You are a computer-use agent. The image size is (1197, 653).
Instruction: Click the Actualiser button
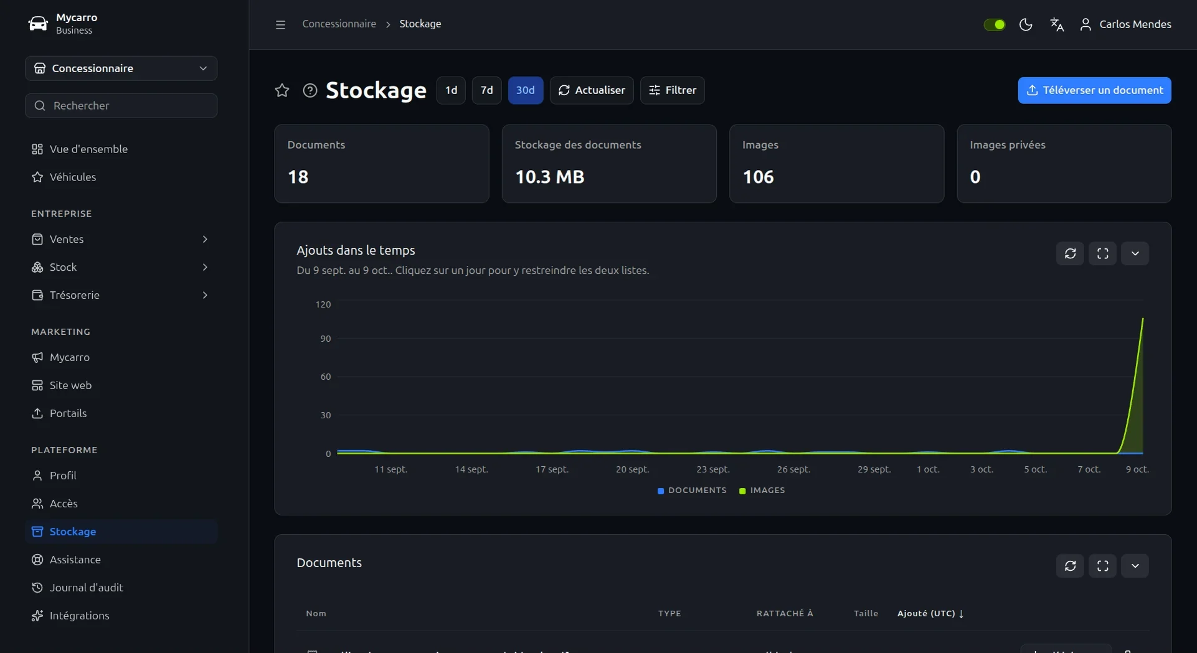[x=592, y=90]
